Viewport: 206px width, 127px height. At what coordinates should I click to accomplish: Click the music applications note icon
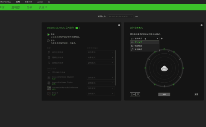tap(49, 52)
